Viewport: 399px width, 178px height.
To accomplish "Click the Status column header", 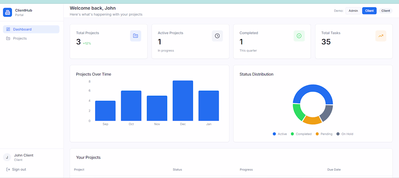I will tap(177, 170).
